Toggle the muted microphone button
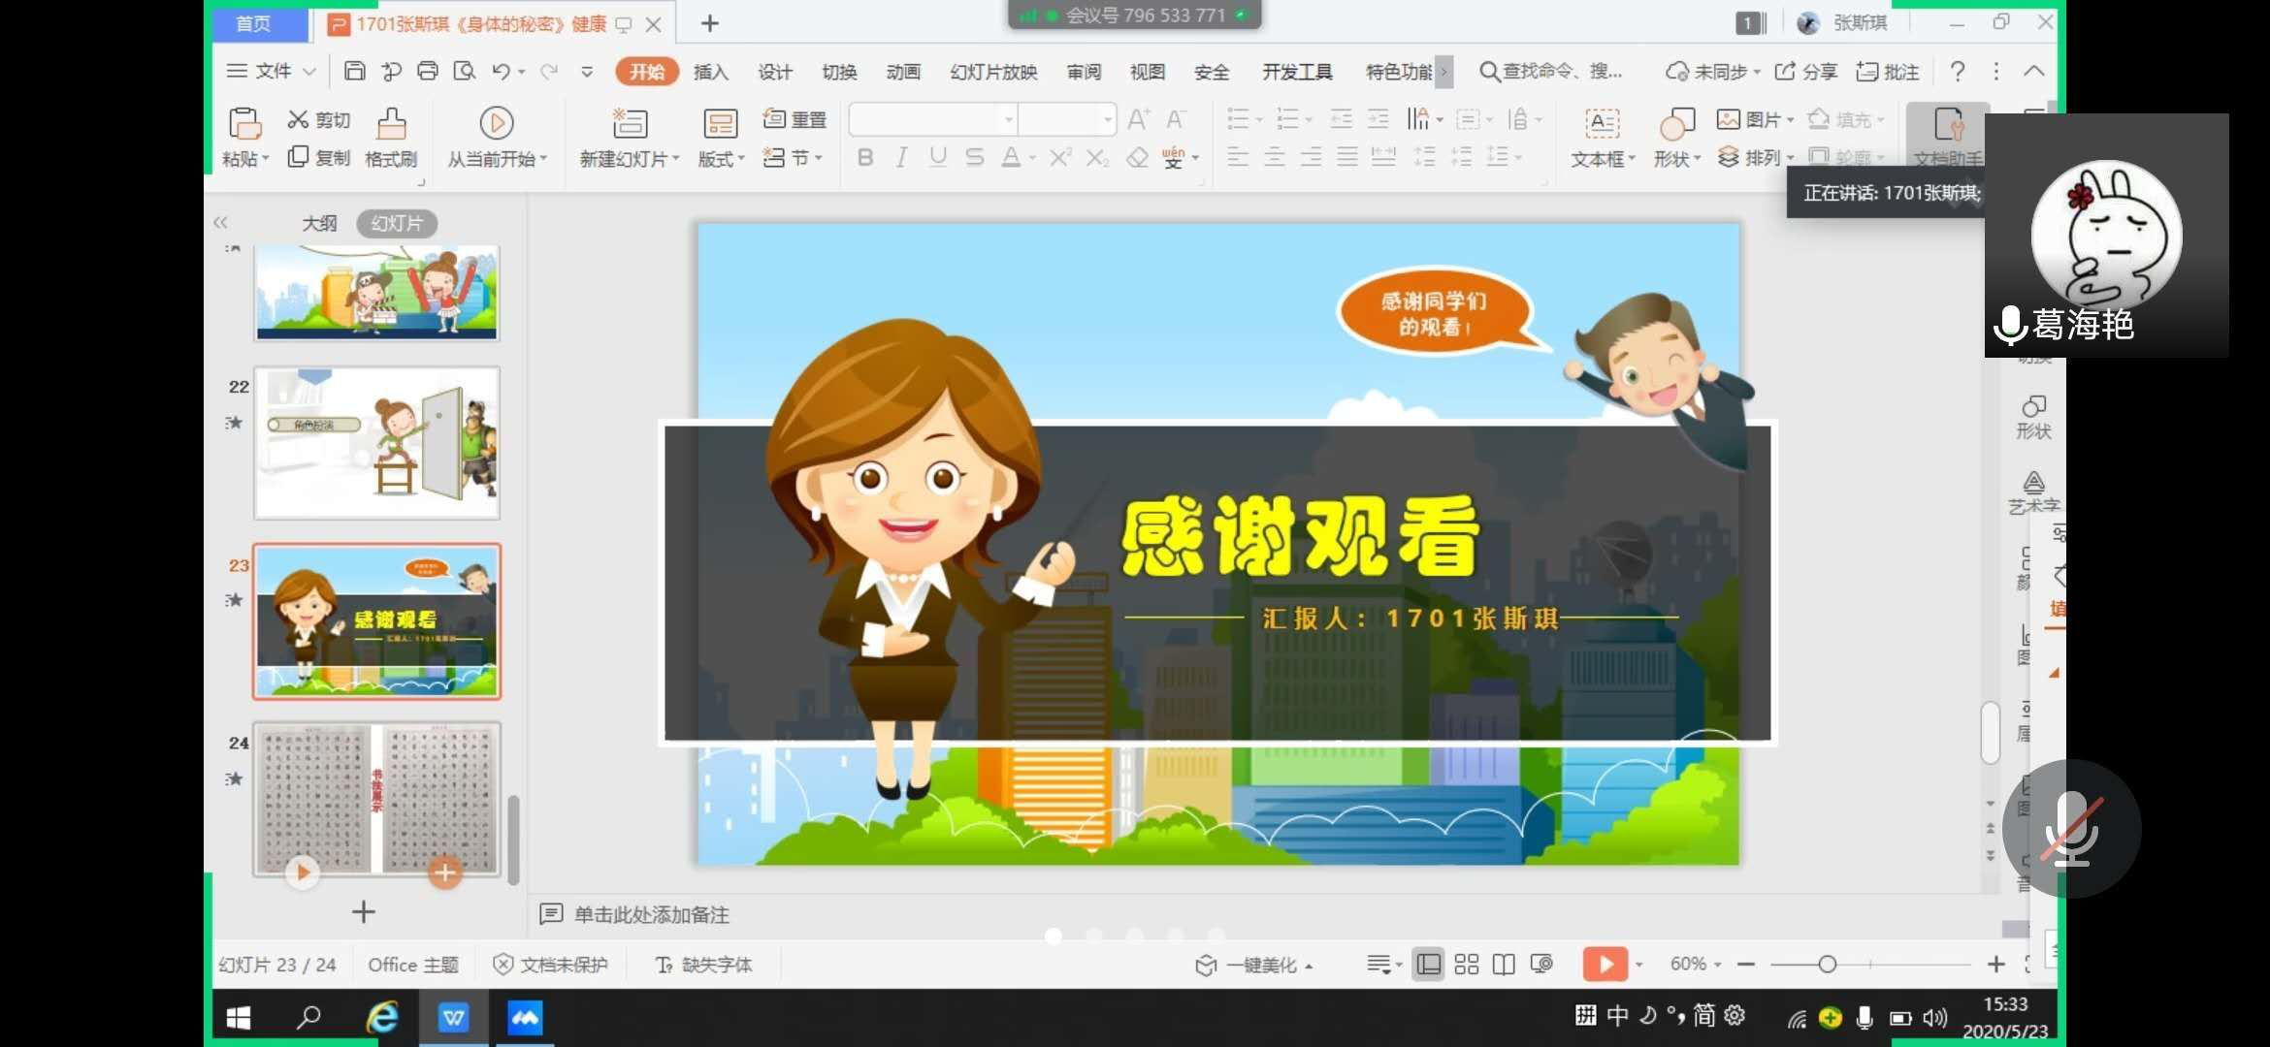Screen dimensions: 2270x1047 pyautogui.click(x=2070, y=830)
